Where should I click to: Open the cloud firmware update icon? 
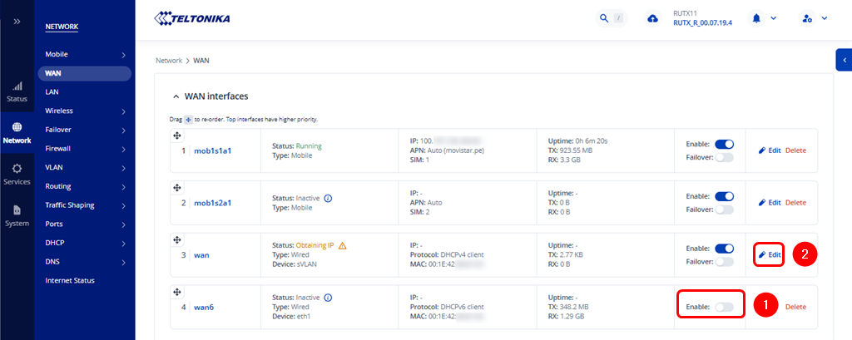[652, 18]
